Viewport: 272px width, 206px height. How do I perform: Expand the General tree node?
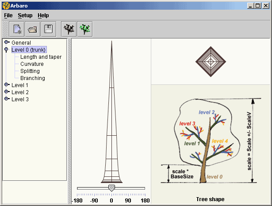point(7,42)
